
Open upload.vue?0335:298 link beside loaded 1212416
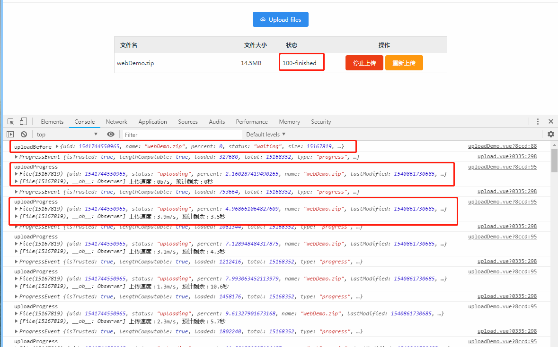point(507,261)
